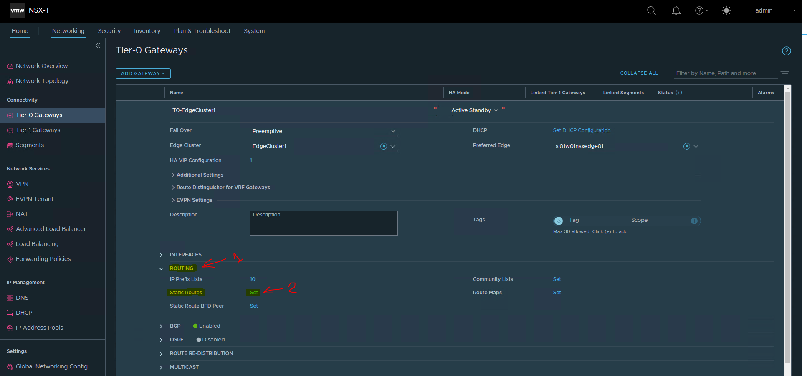Image resolution: width=807 pixels, height=376 pixels.
Task: Open the filter options icon
Action: click(785, 73)
